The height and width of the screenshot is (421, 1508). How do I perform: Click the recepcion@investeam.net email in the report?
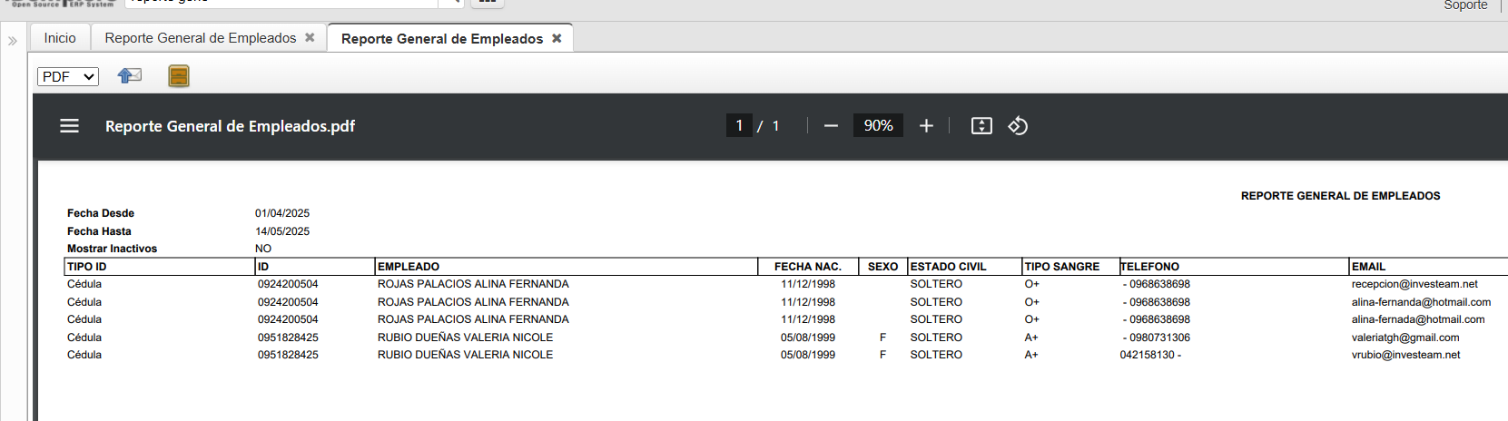1414,284
